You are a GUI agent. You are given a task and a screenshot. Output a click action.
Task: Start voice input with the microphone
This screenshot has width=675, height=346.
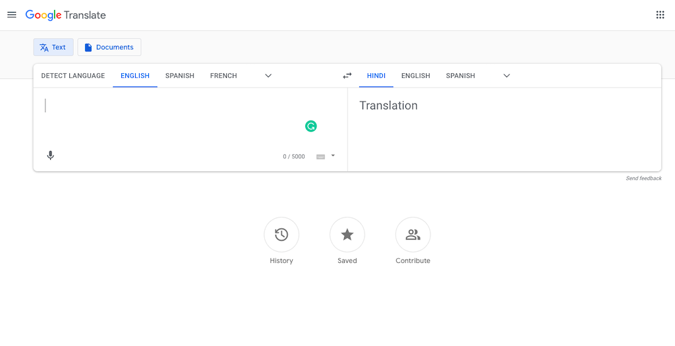coord(50,156)
